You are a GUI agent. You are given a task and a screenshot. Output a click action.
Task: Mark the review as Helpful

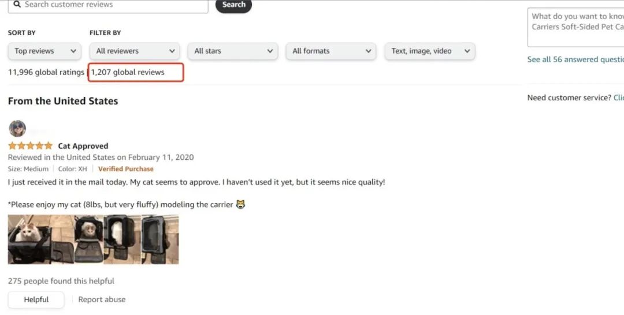[36, 299]
